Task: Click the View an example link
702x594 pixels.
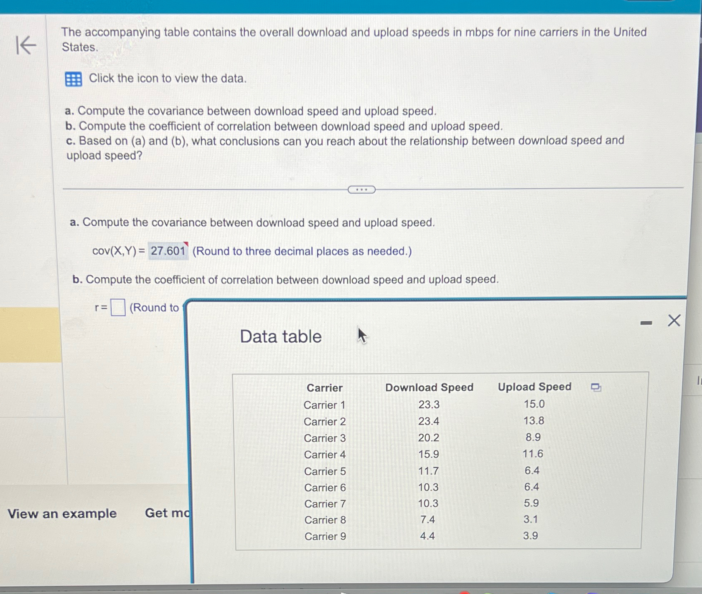Action: [63, 513]
